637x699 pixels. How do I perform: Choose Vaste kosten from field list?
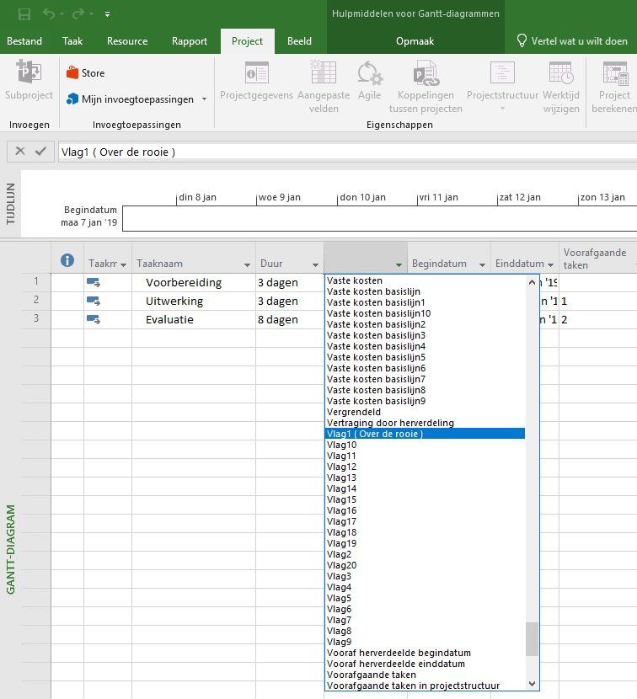point(355,280)
